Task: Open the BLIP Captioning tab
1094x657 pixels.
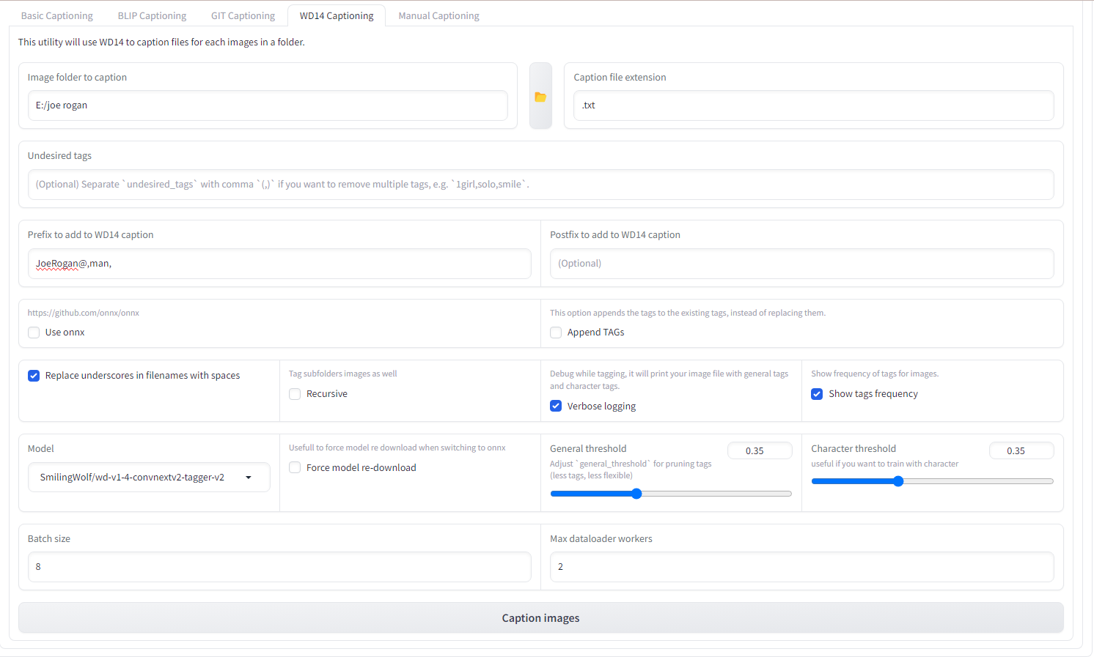Action: tap(152, 15)
